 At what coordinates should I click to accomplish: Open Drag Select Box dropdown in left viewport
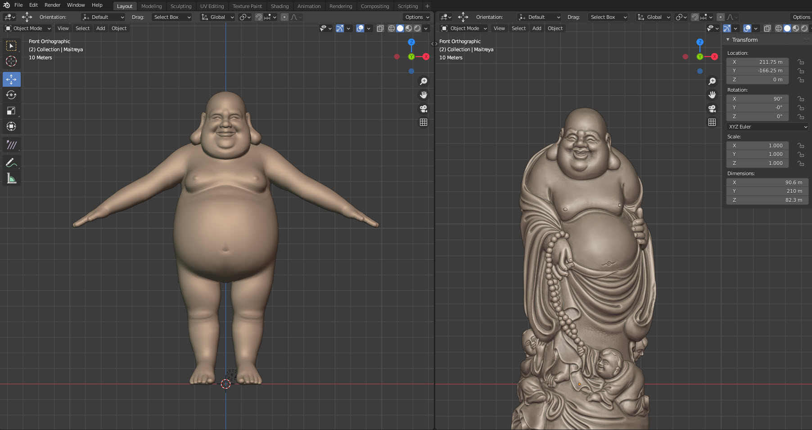[171, 17]
